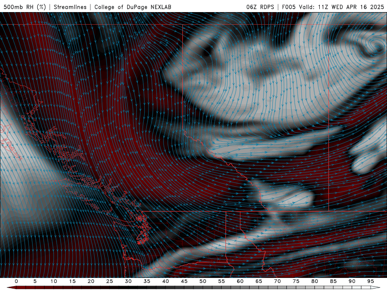Click the 75 label on the humidity scale
This screenshot has height=290, width=387.
point(296,281)
